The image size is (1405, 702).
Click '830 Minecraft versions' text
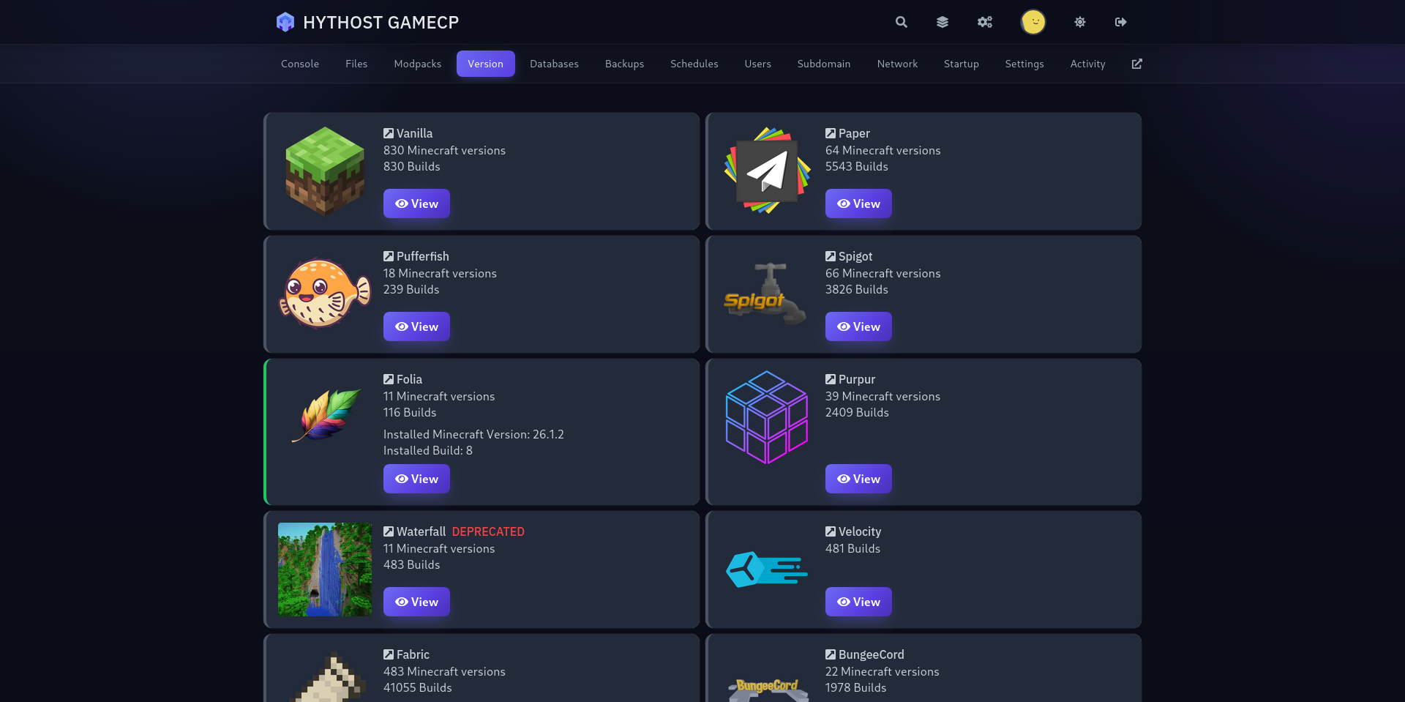(444, 150)
